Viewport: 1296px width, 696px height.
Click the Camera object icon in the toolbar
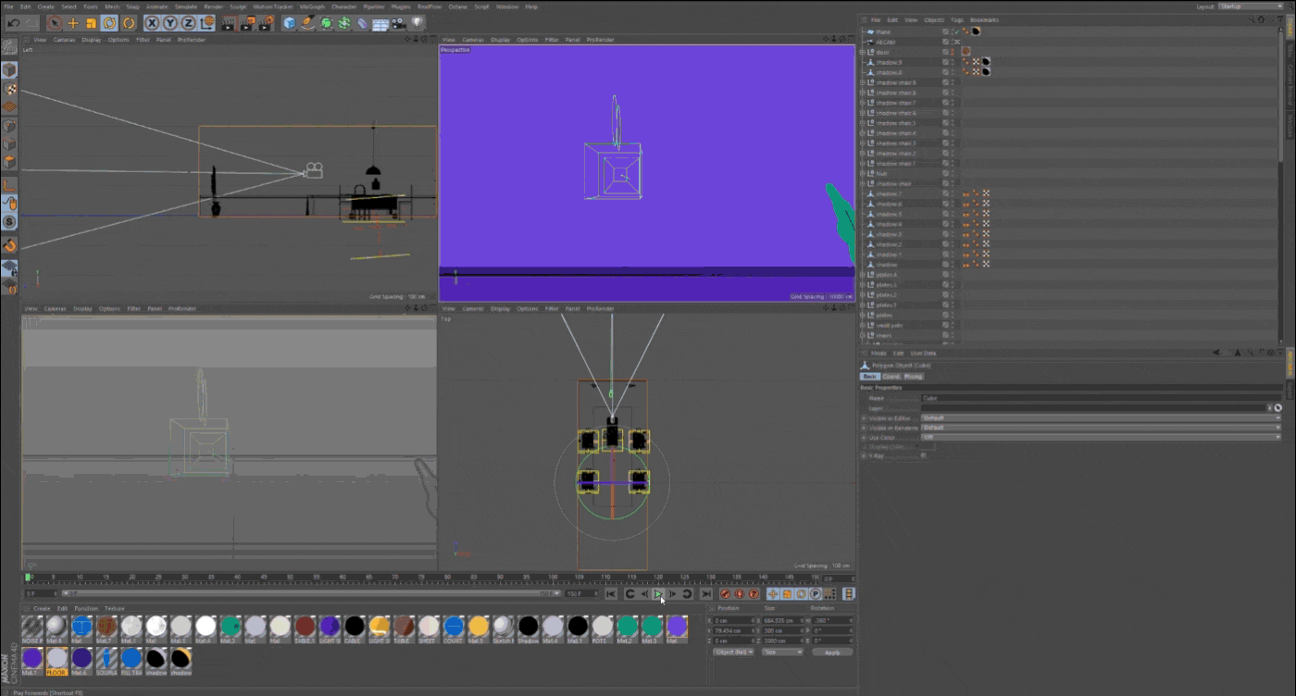[398, 23]
